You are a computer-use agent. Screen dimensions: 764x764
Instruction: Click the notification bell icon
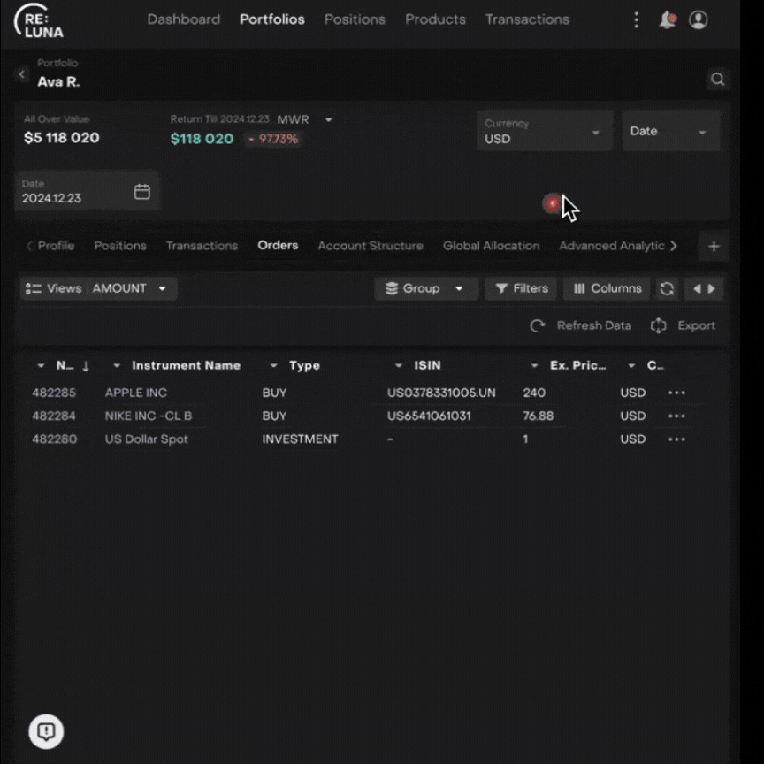pos(667,19)
